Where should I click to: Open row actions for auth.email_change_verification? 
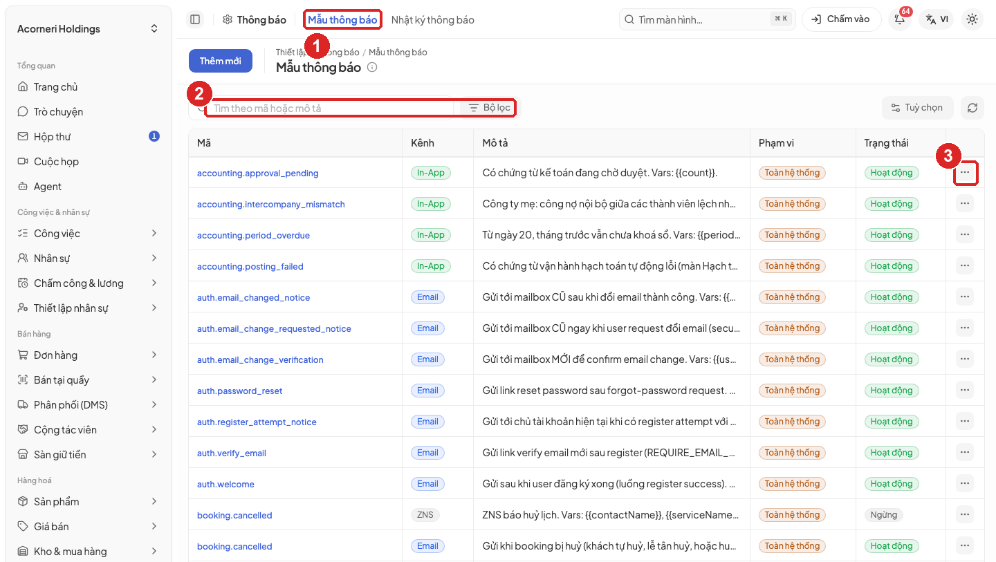tap(965, 359)
